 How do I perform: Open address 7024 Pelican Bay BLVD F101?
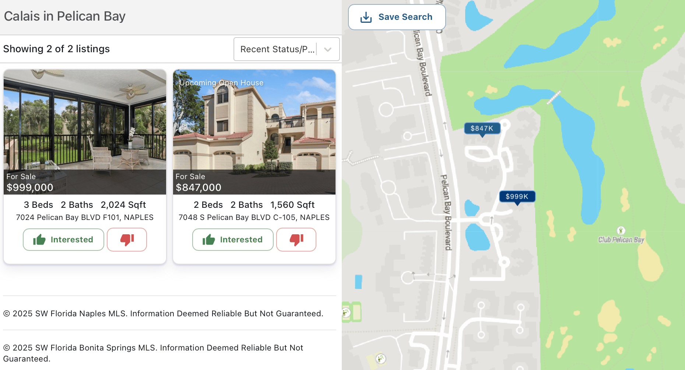[x=85, y=217]
